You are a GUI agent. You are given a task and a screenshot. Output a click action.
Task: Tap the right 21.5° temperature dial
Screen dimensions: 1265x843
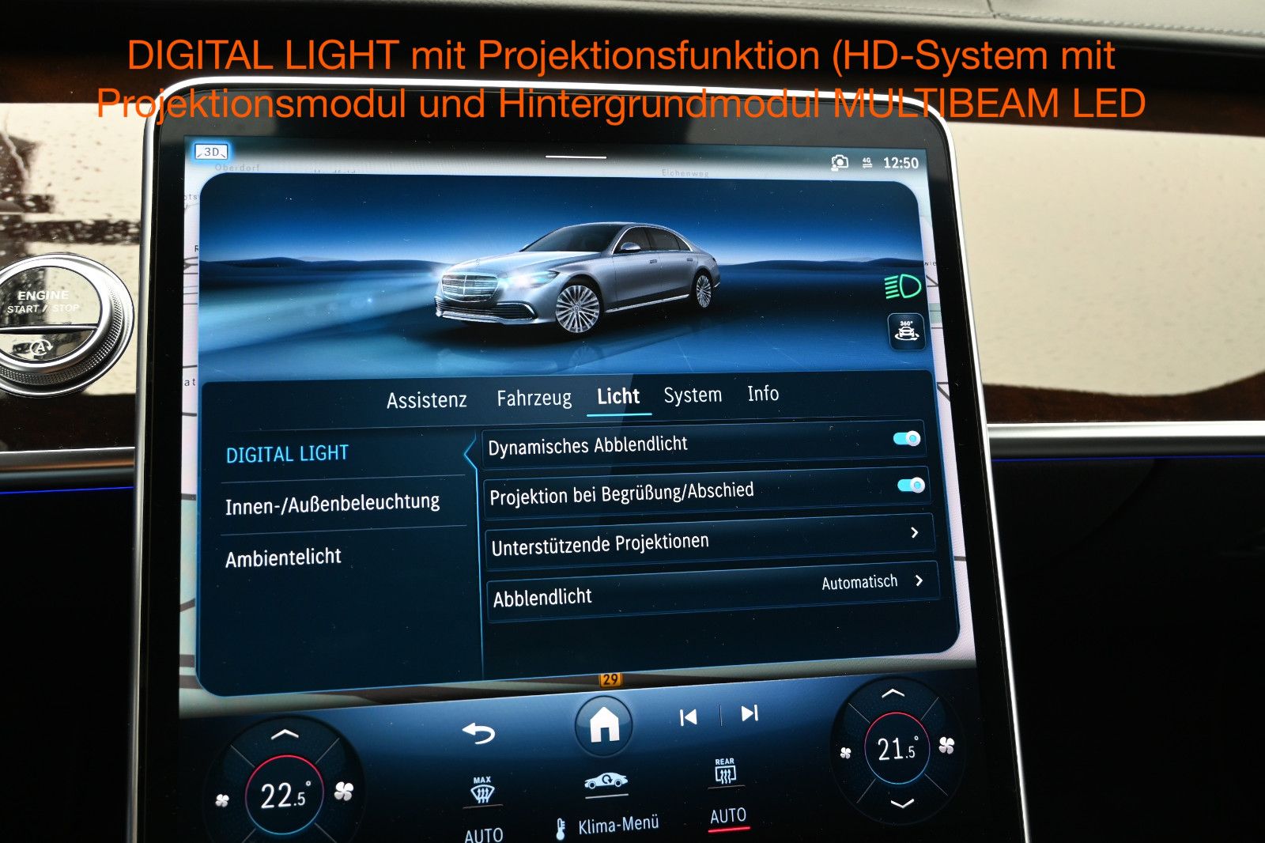click(x=897, y=748)
